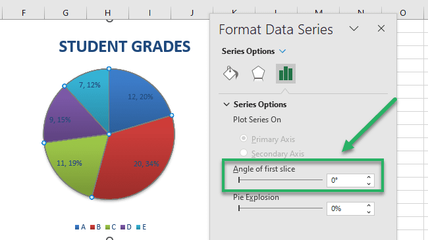This screenshot has width=428, height=240.
Task: Click the Angle of first slice slider
Action: coord(281,180)
